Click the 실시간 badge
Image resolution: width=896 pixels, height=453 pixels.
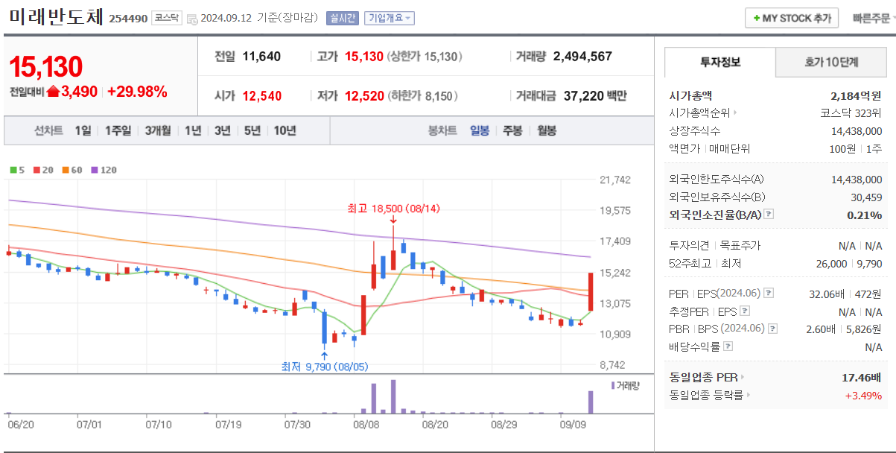(x=342, y=19)
